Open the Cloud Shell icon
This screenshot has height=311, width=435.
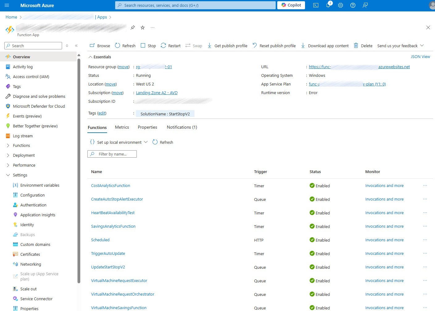click(316, 5)
